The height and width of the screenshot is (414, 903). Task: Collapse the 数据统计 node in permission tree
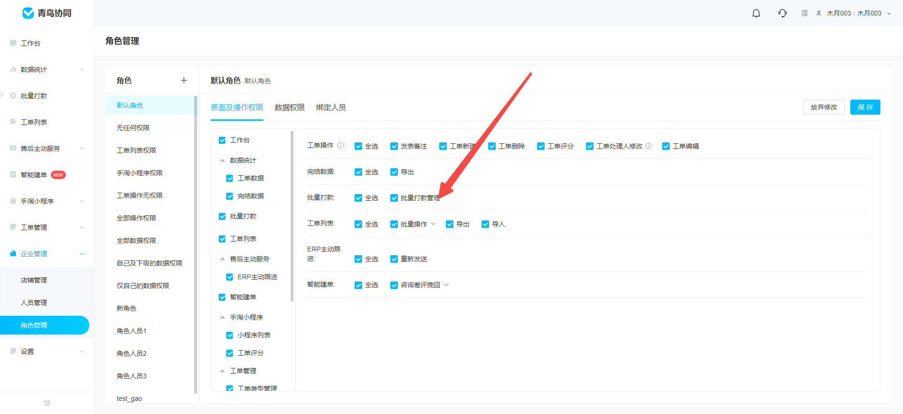(222, 161)
